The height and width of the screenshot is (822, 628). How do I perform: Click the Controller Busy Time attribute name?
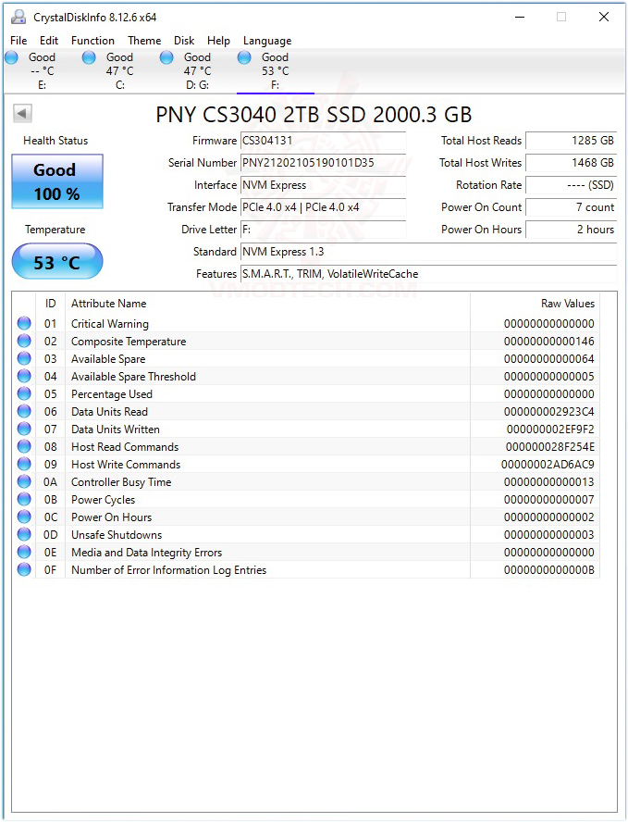pyautogui.click(x=121, y=482)
